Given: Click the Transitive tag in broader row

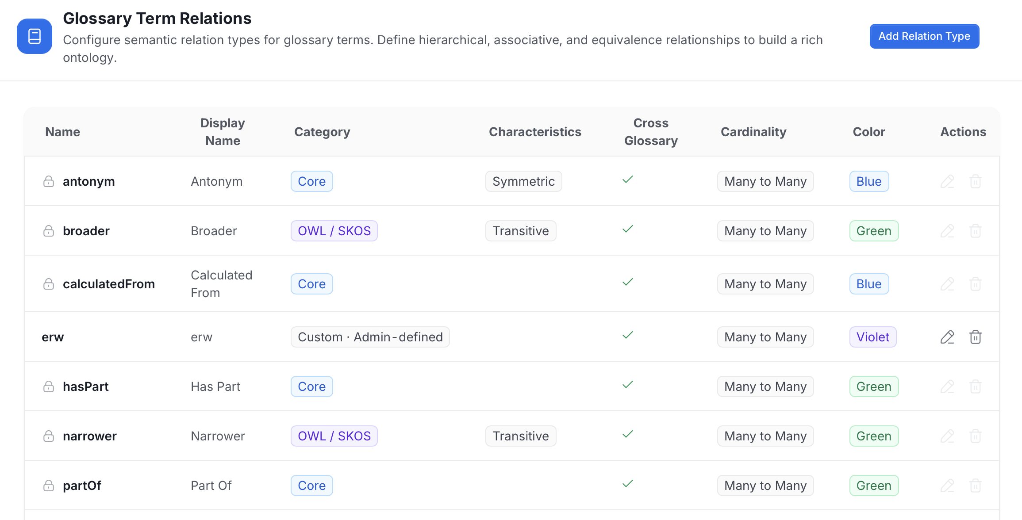Looking at the screenshot, I should click(521, 231).
